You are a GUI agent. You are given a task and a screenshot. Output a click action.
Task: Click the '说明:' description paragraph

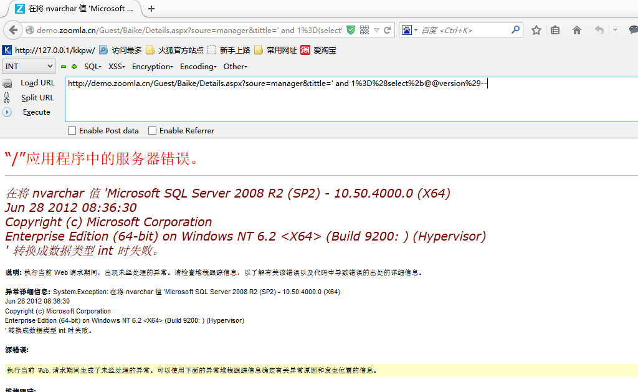[214, 272]
